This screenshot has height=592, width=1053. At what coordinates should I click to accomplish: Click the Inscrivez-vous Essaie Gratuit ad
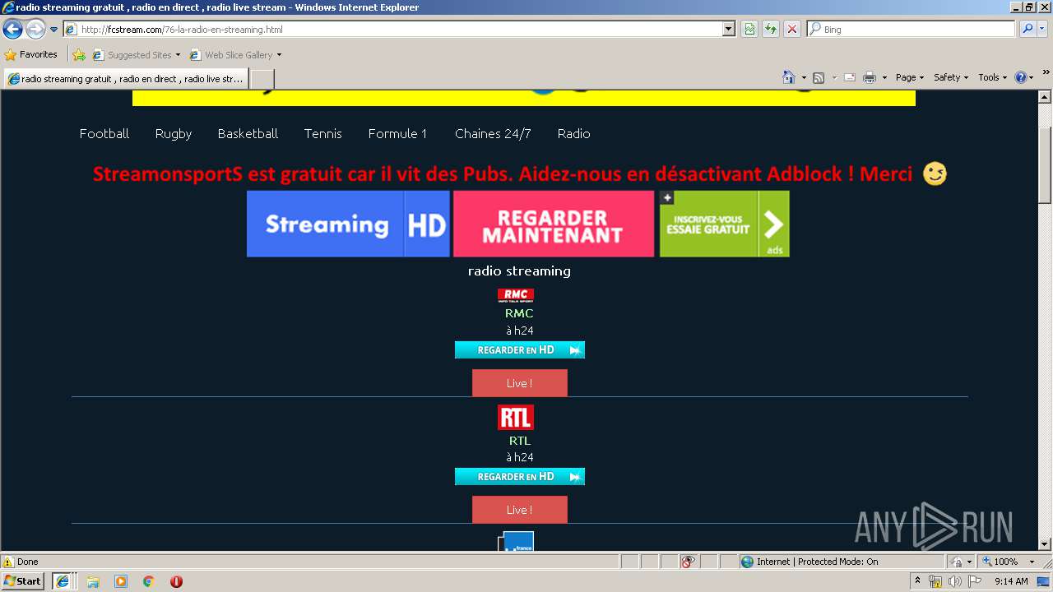coord(725,224)
